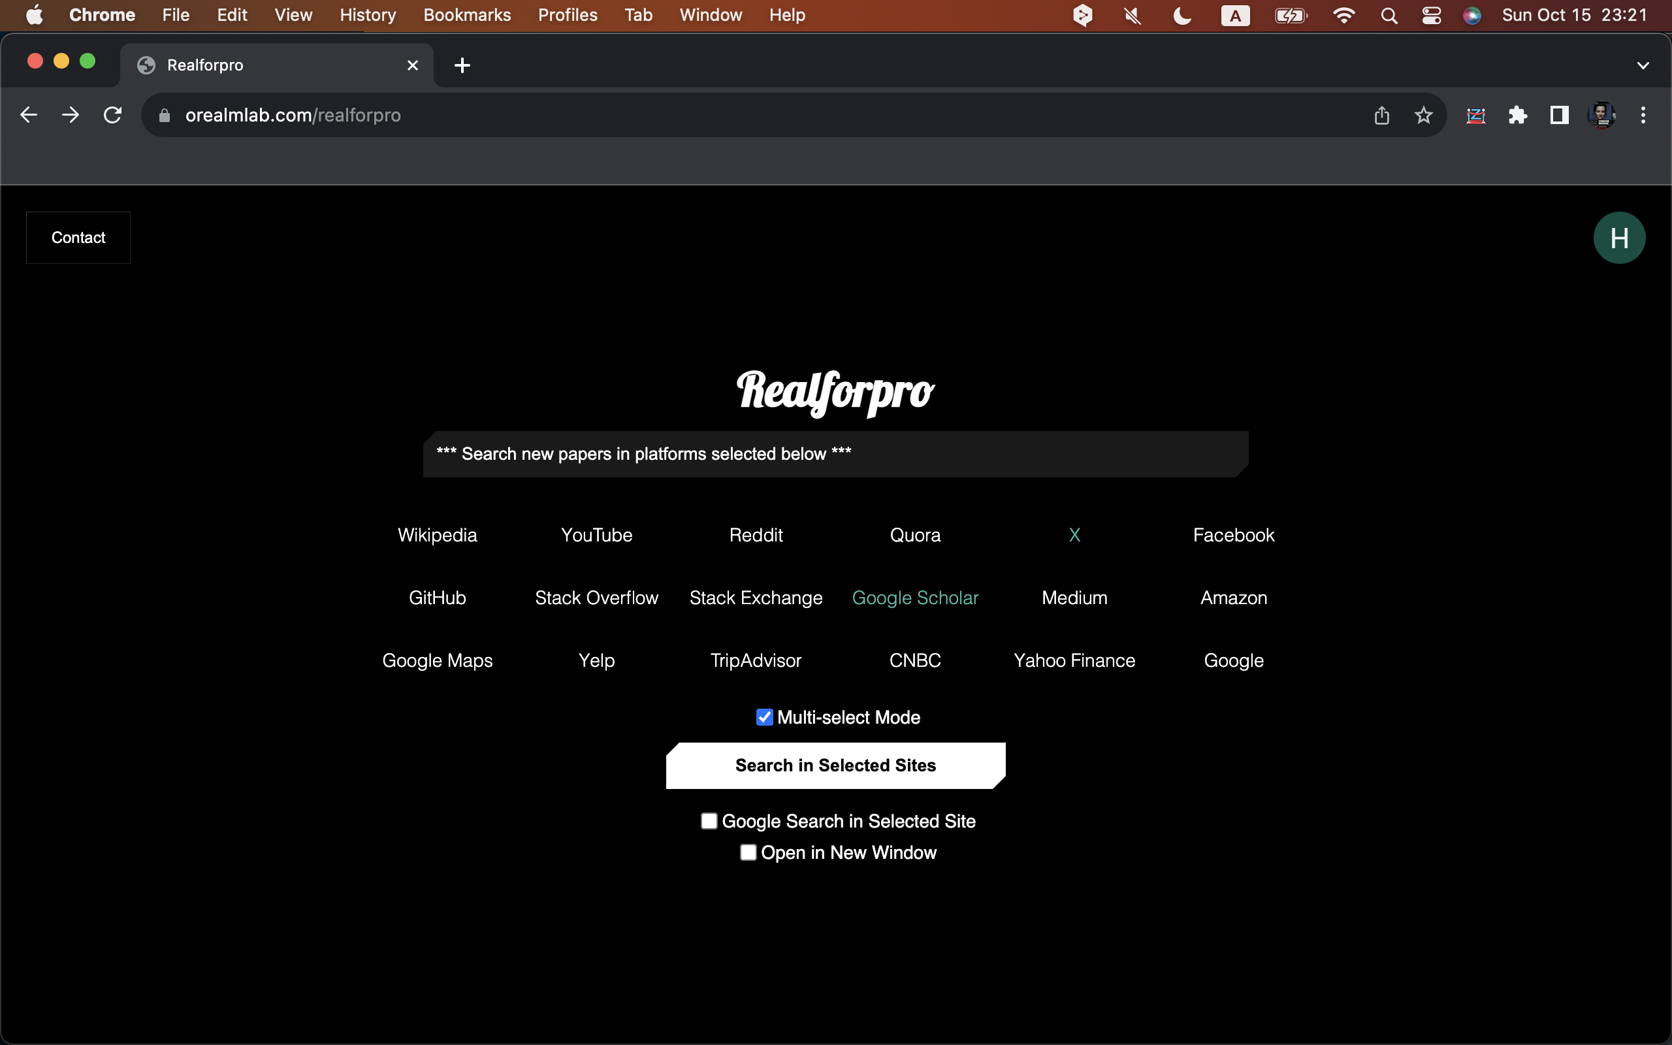Enable Google Search in Selected Site

[709, 821]
